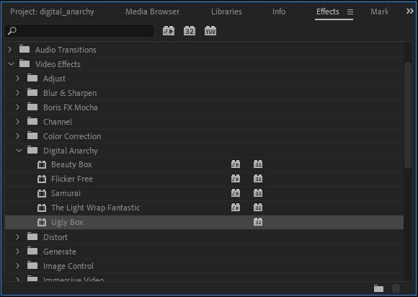Select the Distort folder label
Viewport: 418px width, 297px height.
pos(55,237)
